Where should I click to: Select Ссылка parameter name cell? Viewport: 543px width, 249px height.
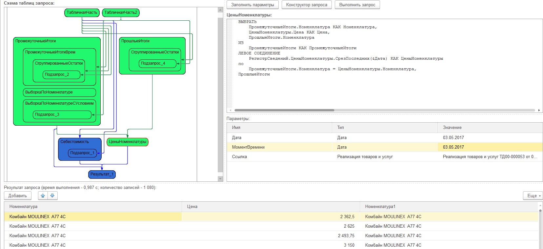pyautogui.click(x=279, y=157)
